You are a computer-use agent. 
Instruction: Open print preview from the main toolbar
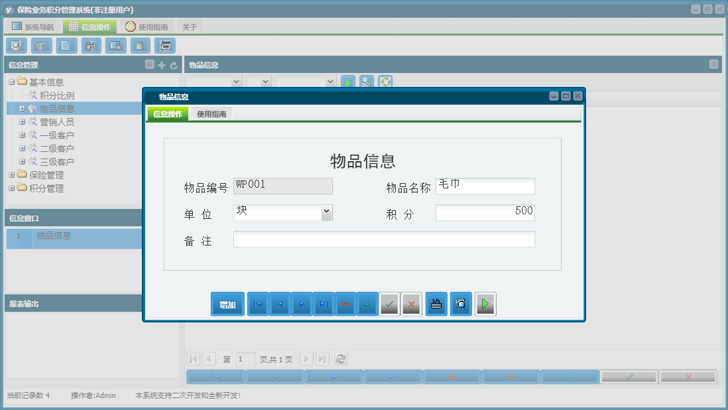click(x=16, y=45)
